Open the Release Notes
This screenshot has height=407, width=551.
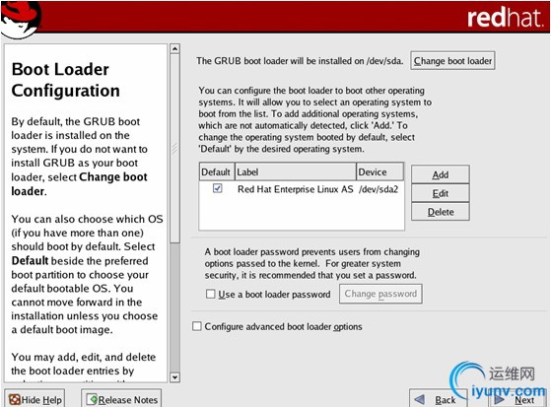click(x=121, y=399)
